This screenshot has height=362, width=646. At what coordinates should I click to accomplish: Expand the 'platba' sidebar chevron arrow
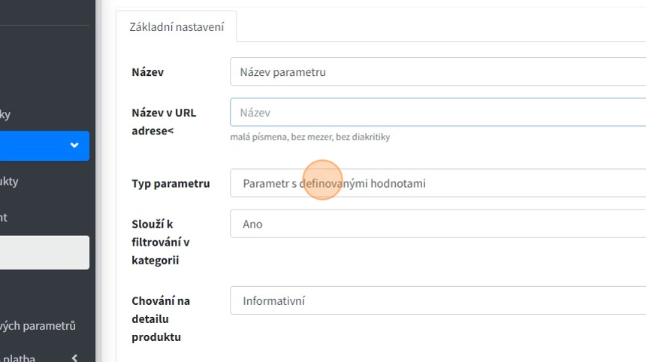click(74, 358)
